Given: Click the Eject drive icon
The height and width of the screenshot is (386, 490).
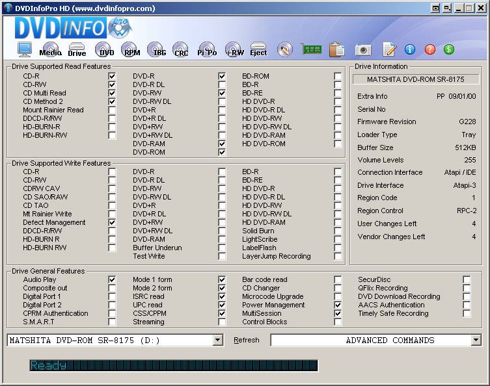Looking at the screenshot, I should coord(258,51).
